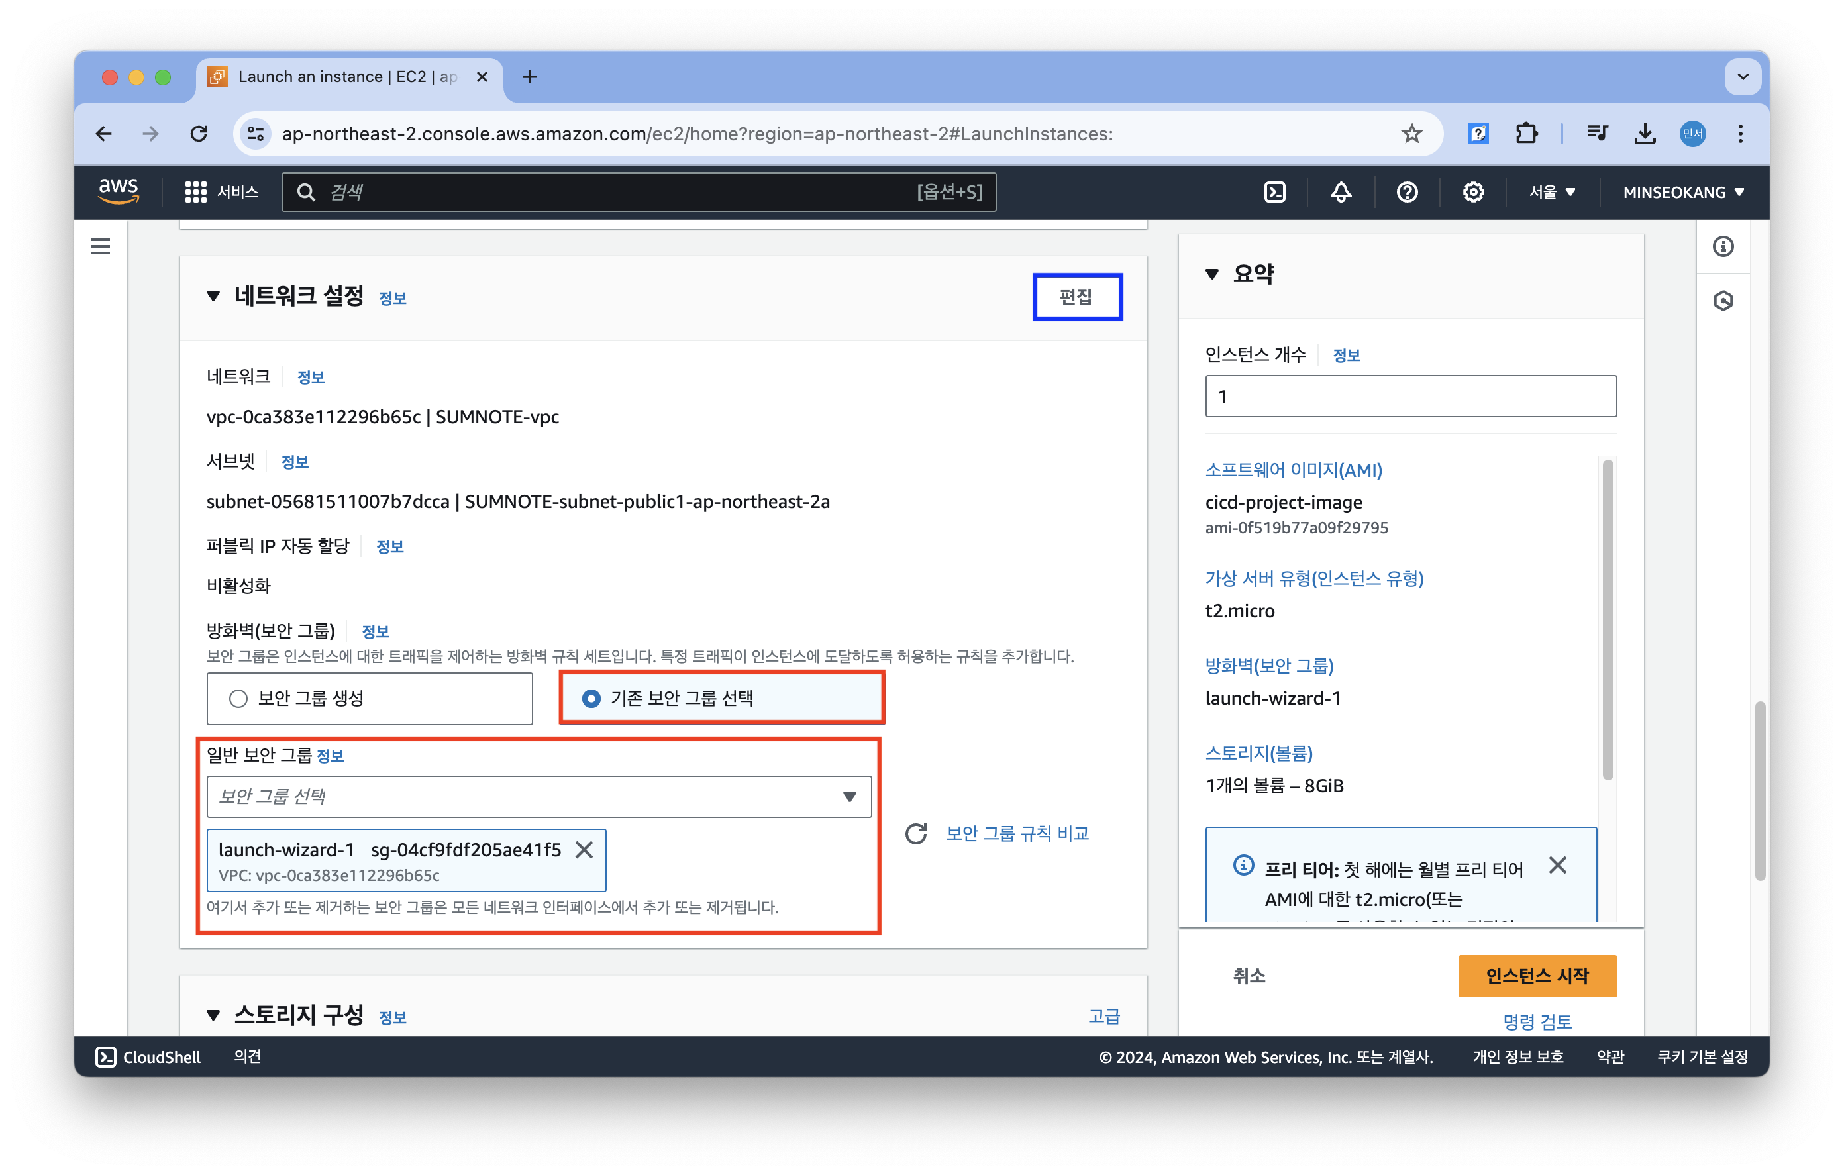Collapse the 네트워크 설정 section
The width and height of the screenshot is (1844, 1175).
(214, 297)
